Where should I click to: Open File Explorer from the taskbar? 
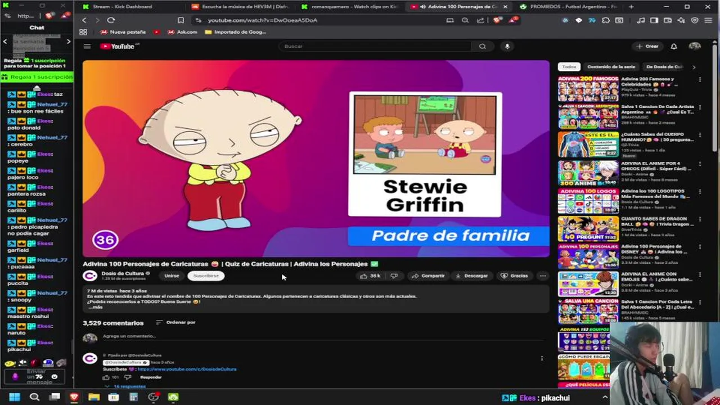click(x=94, y=397)
